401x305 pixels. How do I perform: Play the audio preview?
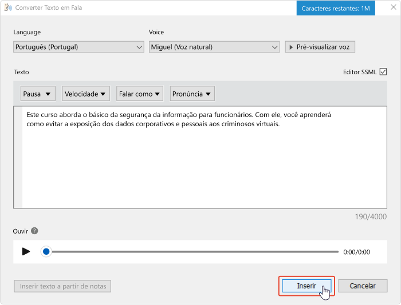pos(26,251)
